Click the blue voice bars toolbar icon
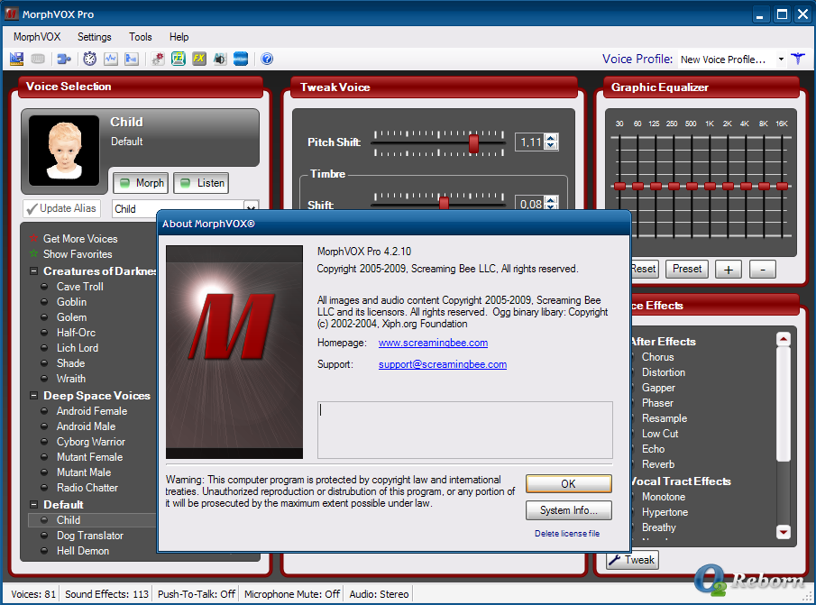The width and height of the screenshot is (816, 605). click(x=131, y=59)
